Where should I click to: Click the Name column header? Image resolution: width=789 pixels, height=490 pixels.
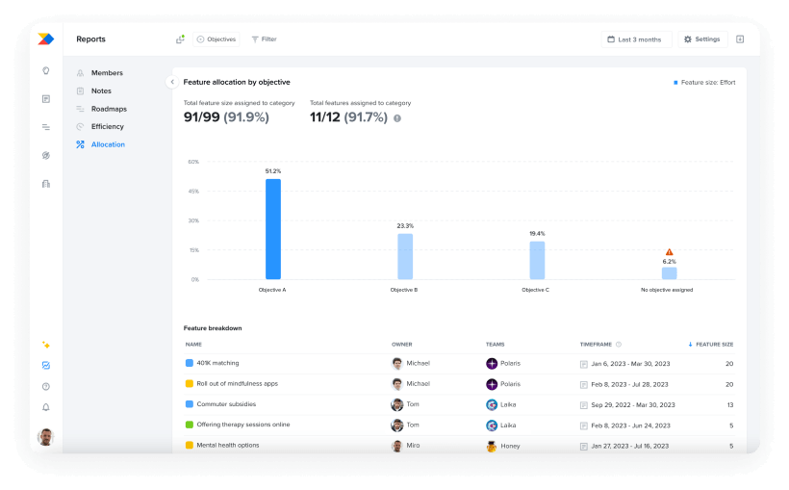(x=193, y=345)
